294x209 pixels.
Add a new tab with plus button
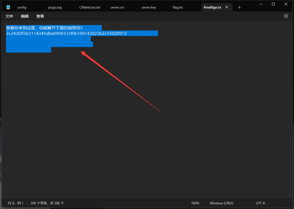[239, 7]
